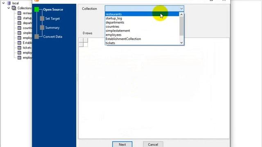262x147 pixels.
Task: Click the dropdown list scroll-down arrow
Action: [x=181, y=42]
